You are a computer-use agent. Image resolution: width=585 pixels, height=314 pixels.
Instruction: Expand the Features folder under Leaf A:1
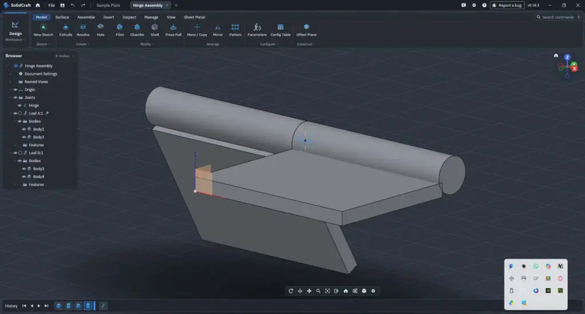click(15, 145)
